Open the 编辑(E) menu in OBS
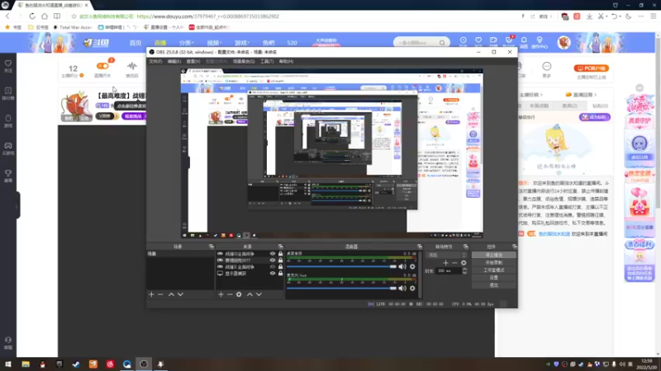661x371 pixels. [174, 61]
